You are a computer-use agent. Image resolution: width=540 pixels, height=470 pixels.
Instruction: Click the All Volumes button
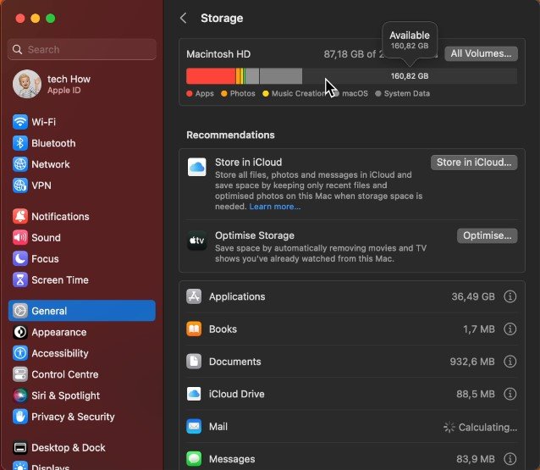[x=481, y=53]
